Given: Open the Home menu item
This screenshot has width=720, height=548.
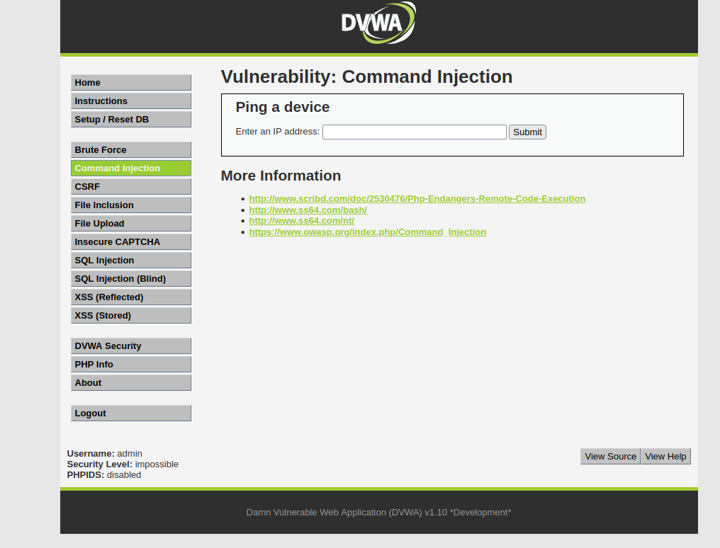Looking at the screenshot, I should [131, 83].
